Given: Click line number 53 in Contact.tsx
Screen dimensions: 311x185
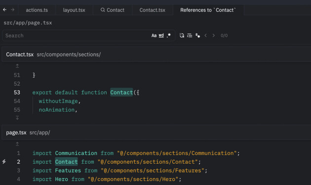Looking at the screenshot, I should click(x=17, y=92).
